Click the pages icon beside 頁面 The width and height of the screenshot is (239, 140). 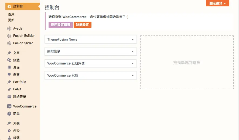(x=9, y=67)
